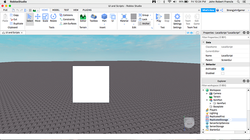The width and height of the screenshot is (250, 140).
Task: Choose the Scale tool
Action: 45,18
